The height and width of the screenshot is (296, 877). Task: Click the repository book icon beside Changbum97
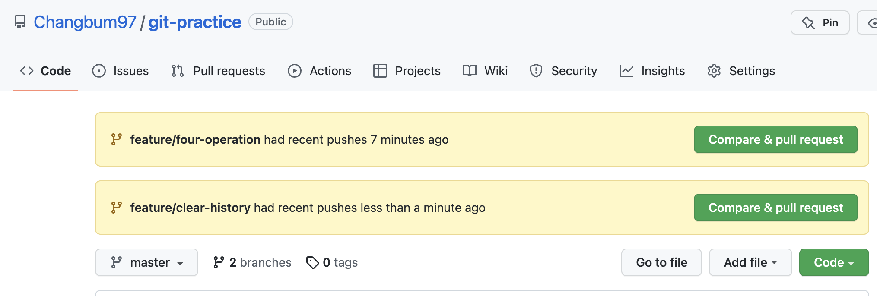click(20, 22)
